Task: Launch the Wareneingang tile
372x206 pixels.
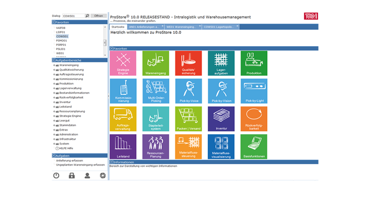Action: [156, 63]
